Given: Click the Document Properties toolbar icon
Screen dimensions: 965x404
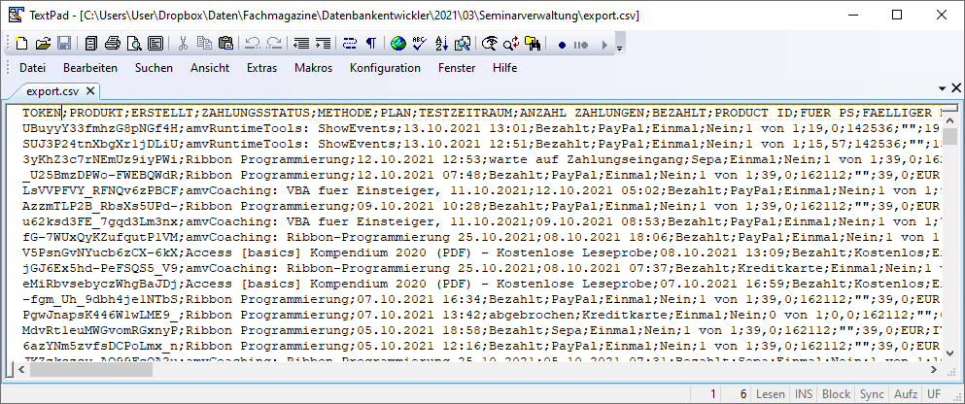Looking at the screenshot, I should (155, 44).
